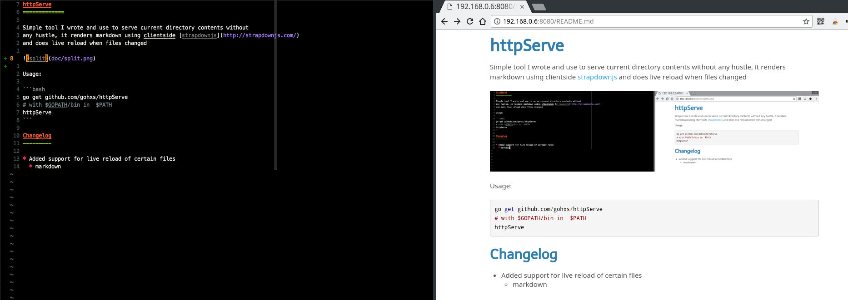Bookmark this page with the star icon
The height and width of the screenshot is (300, 848).
point(806,21)
